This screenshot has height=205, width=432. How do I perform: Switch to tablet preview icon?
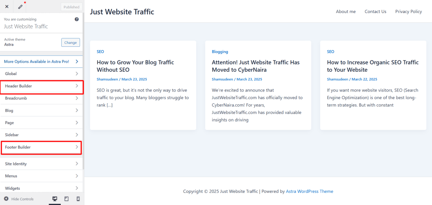[66, 199]
